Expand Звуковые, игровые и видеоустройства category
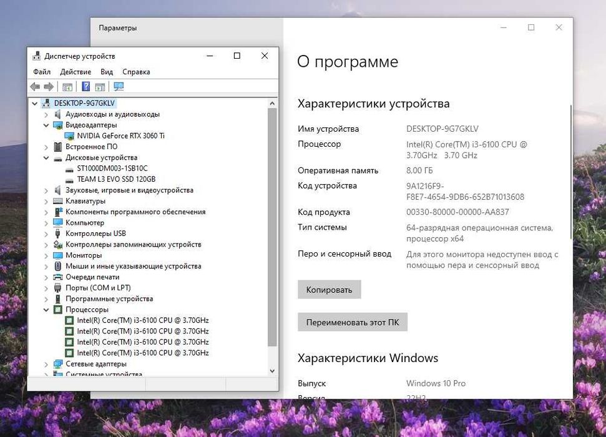Image resolution: width=606 pixels, height=437 pixels. click(x=46, y=190)
